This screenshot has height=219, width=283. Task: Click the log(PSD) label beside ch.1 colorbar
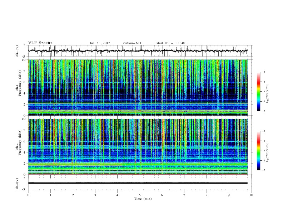point(268,93)
